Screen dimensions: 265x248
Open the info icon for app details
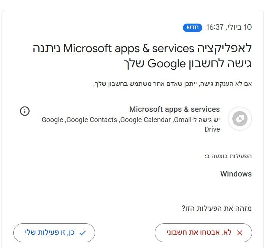(x=25, y=111)
